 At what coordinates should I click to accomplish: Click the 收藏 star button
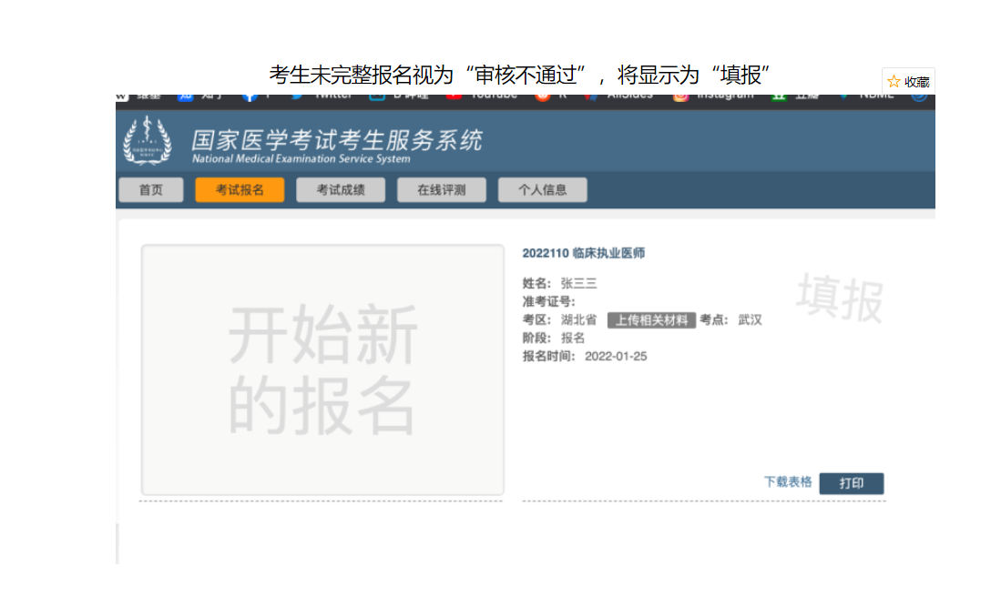(908, 81)
